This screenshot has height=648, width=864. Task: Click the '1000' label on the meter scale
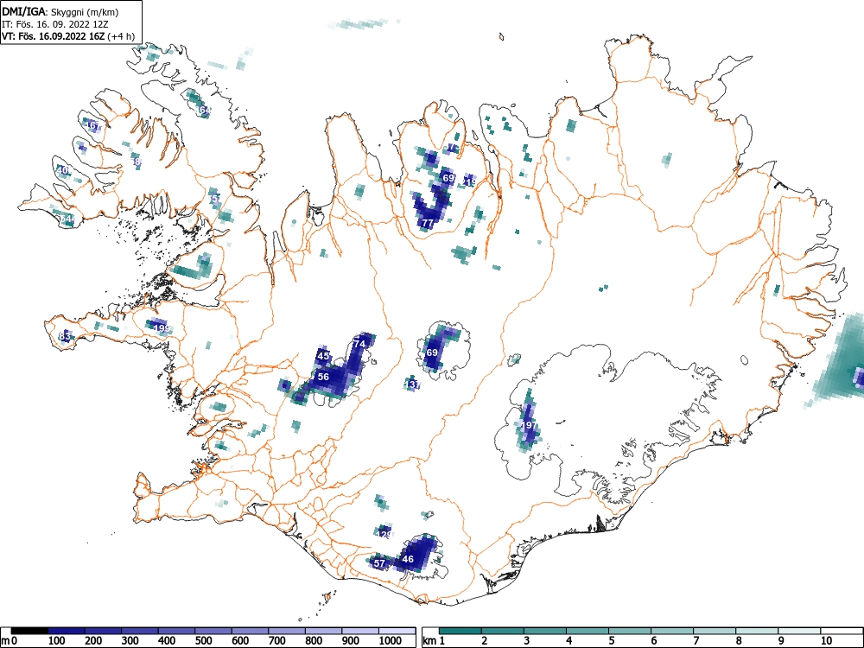(x=391, y=641)
